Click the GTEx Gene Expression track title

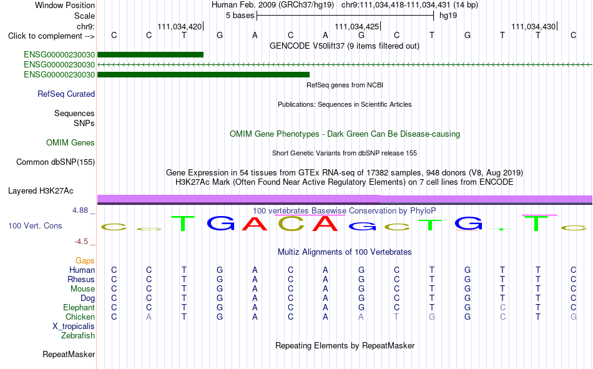[345, 172]
